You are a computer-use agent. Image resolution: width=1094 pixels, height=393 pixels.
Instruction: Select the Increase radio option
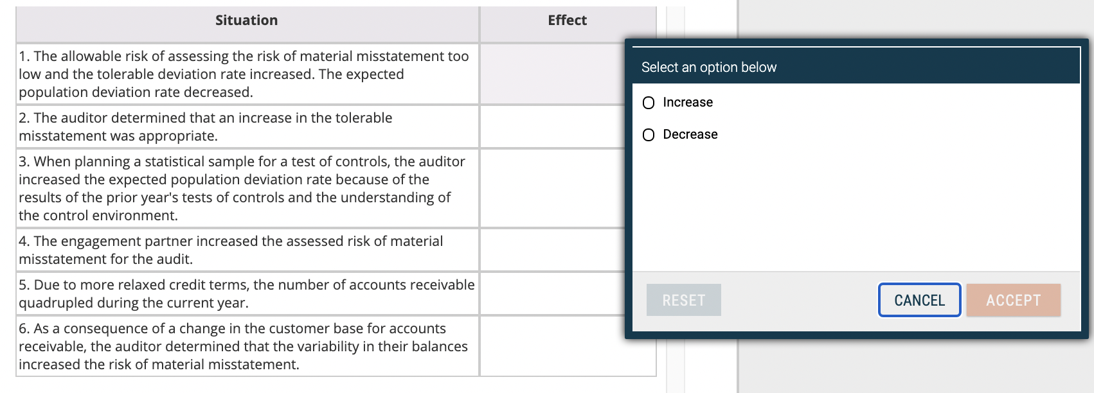tap(649, 103)
